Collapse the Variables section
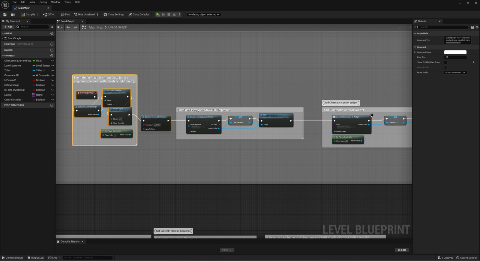Viewport: 480px width, 262px height. [3, 56]
